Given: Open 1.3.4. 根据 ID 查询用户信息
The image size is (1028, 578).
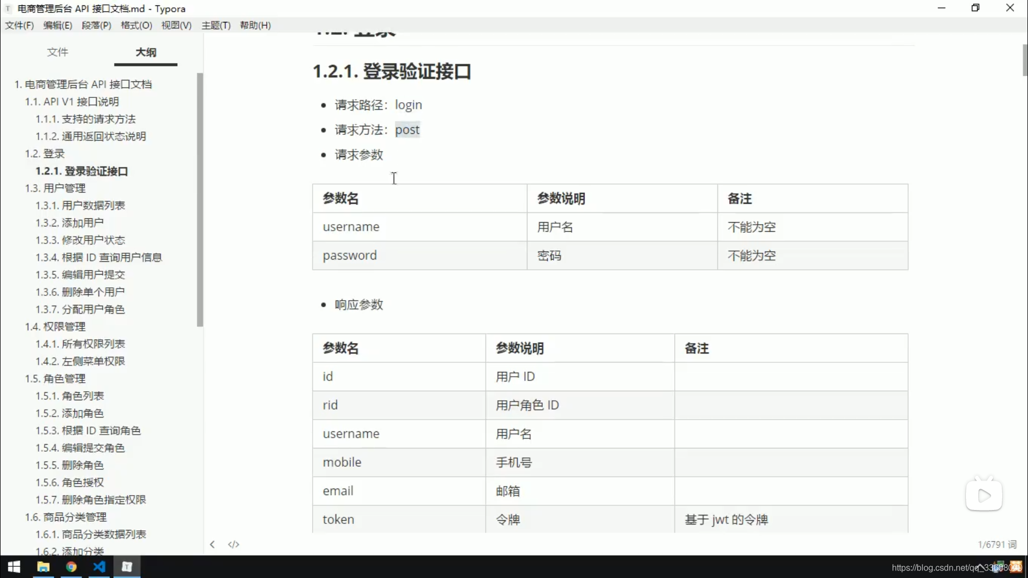Looking at the screenshot, I should click(x=99, y=257).
